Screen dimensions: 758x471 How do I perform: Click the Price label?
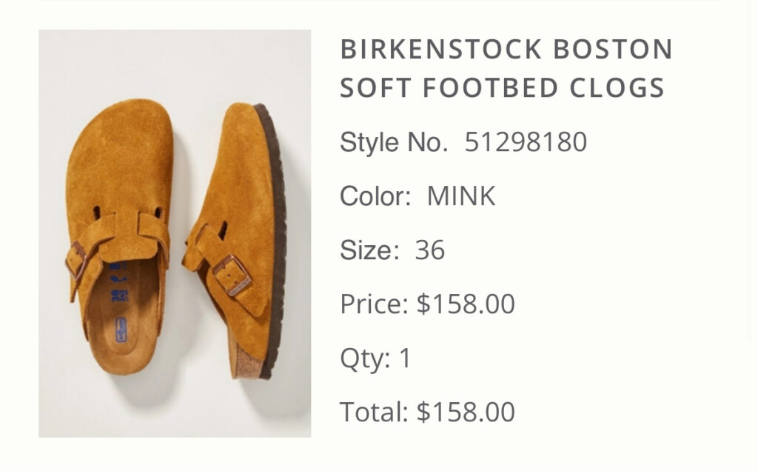coord(374,304)
